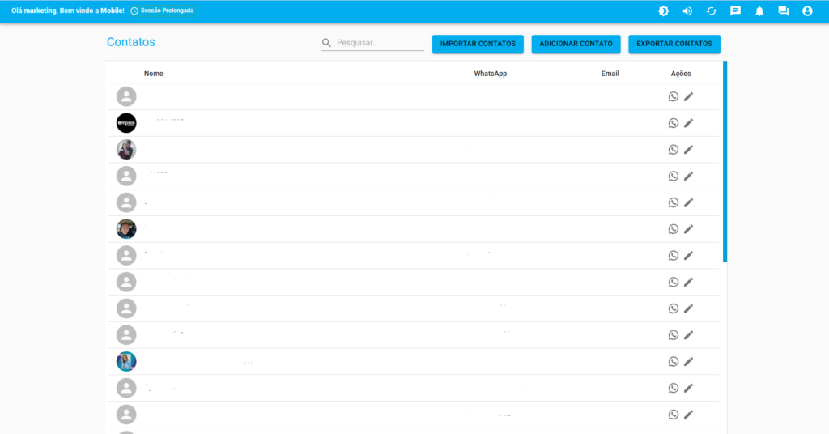Click WhatsApp icon in first contact row
This screenshot has height=434, width=829.
[674, 96]
